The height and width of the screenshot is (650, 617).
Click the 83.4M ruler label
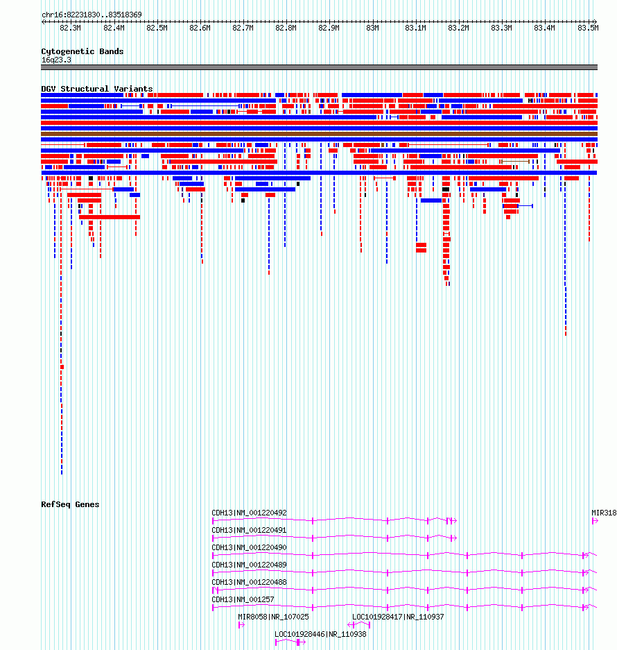click(x=544, y=28)
